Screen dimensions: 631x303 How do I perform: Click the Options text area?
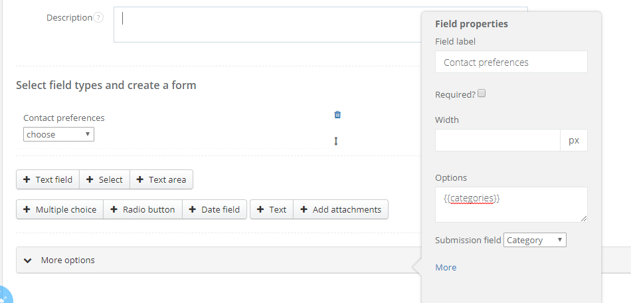click(x=511, y=205)
